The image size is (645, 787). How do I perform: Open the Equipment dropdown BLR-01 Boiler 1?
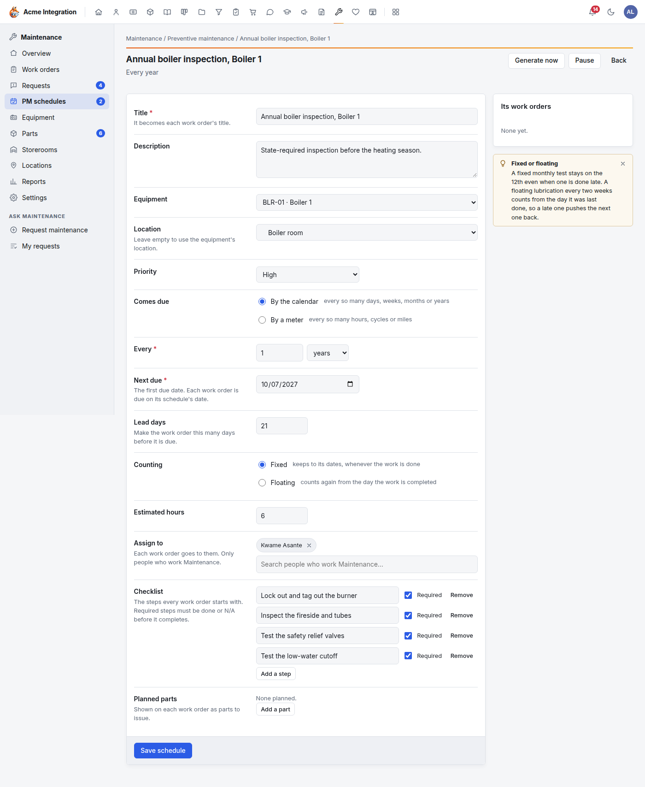point(367,202)
